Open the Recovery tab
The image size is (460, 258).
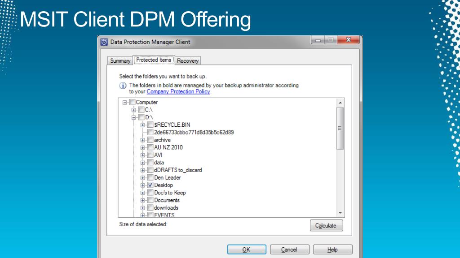(x=188, y=60)
